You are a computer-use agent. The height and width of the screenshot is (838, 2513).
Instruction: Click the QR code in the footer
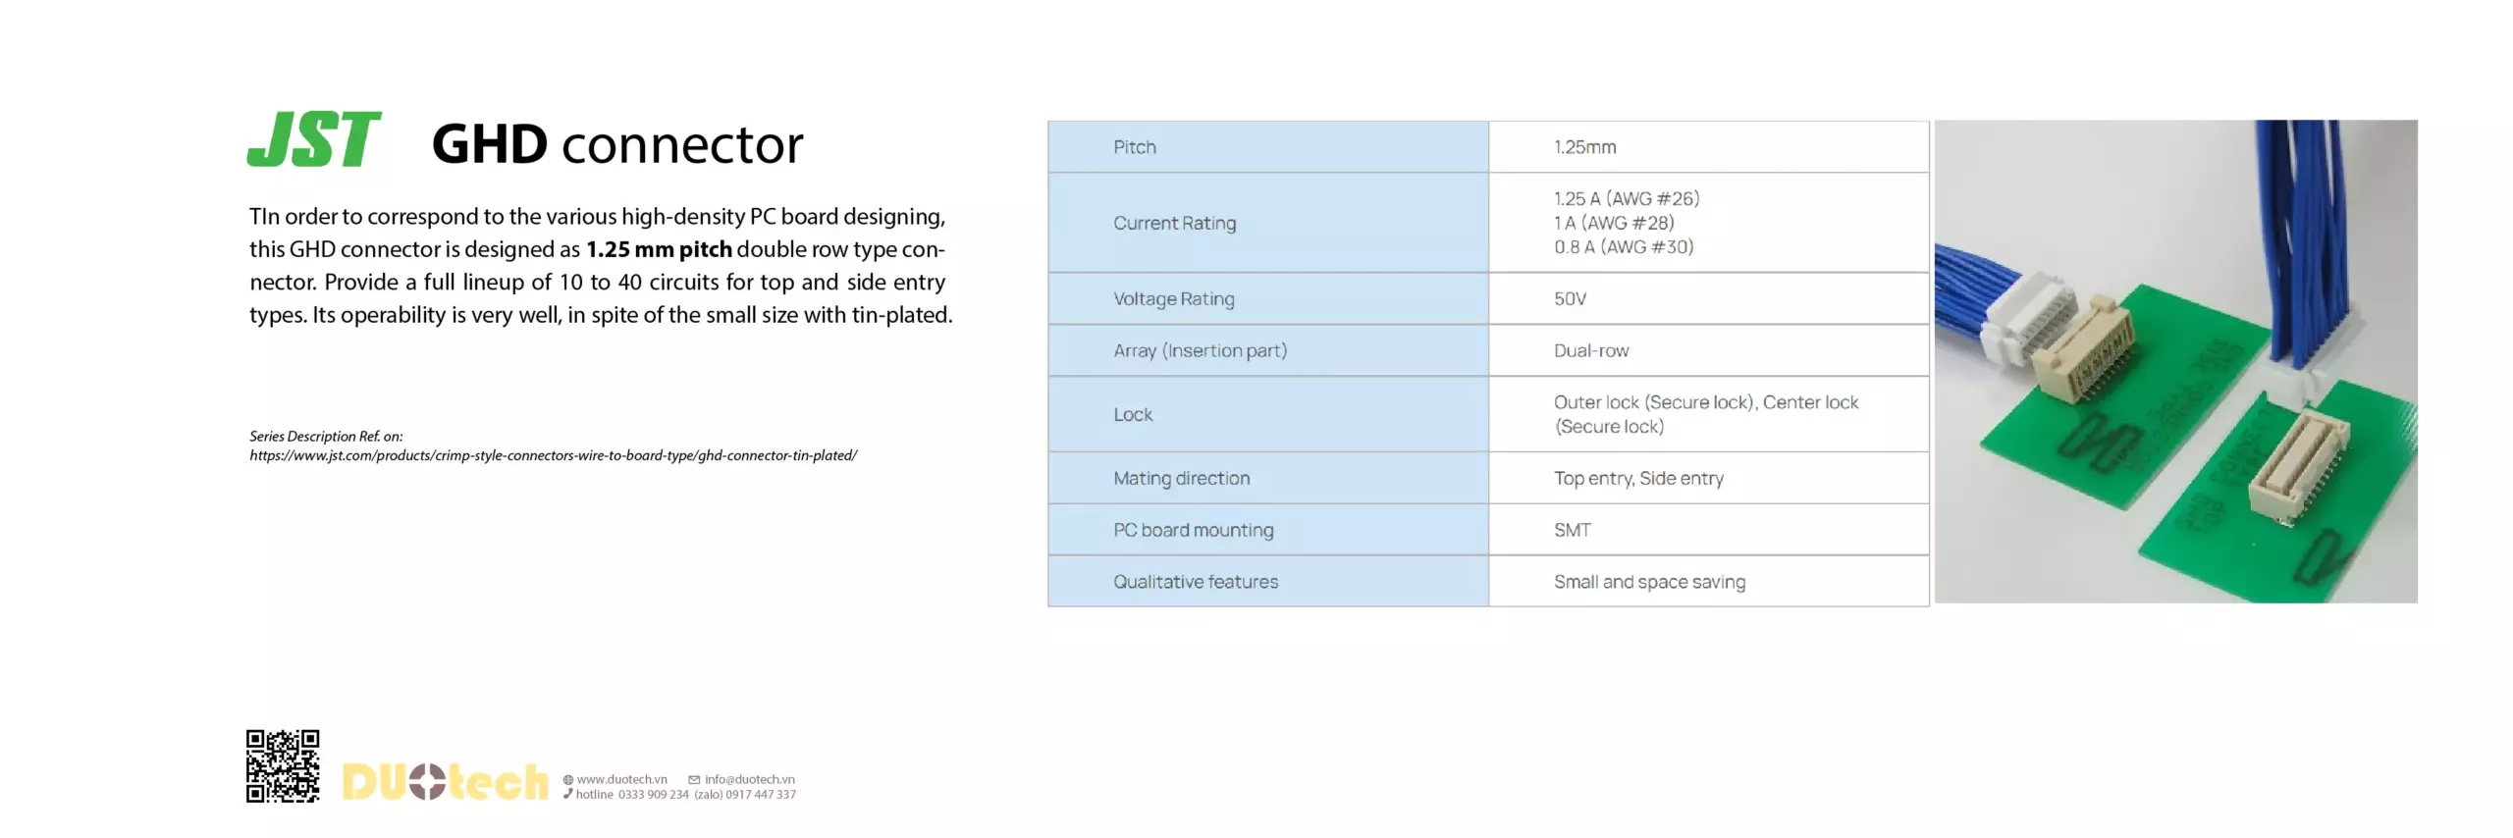click(x=283, y=765)
